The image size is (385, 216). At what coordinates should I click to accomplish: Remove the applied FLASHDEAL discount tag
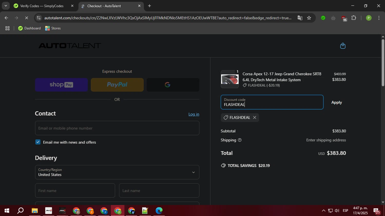(x=255, y=118)
